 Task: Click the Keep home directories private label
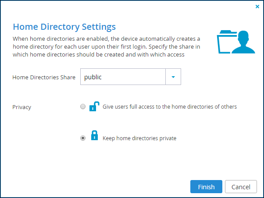pos(139,138)
